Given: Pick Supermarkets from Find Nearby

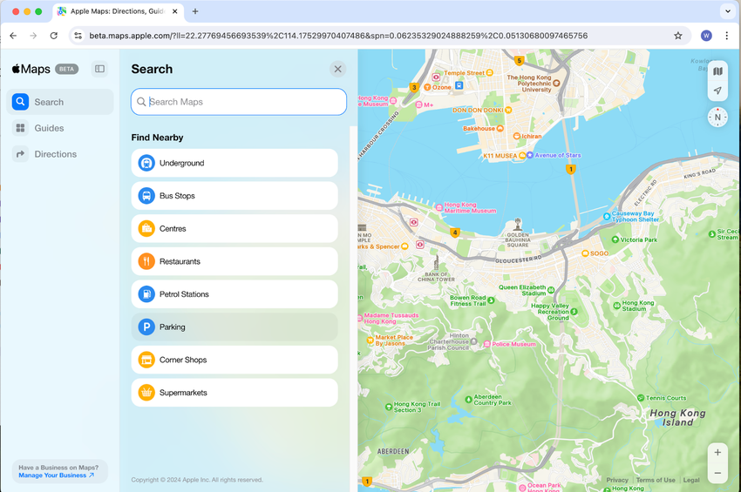Looking at the screenshot, I should pyautogui.click(x=235, y=393).
